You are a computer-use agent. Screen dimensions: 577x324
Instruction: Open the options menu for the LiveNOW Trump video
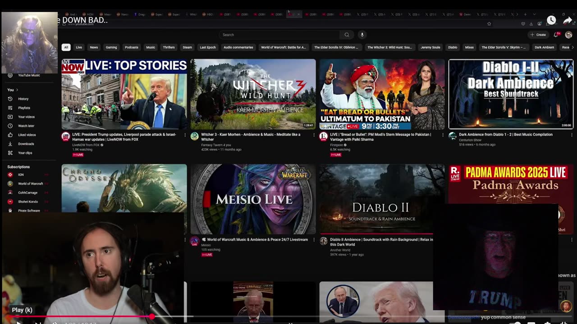185,135
